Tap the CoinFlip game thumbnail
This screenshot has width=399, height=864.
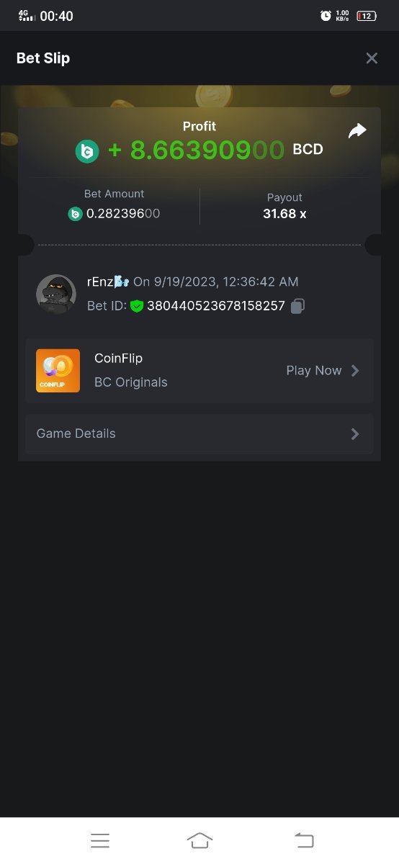tap(58, 371)
